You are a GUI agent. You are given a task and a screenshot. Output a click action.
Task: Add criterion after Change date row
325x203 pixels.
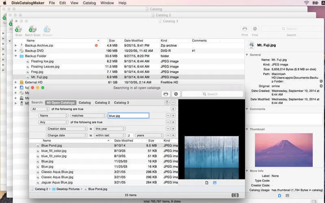pyautogui.click(x=173, y=135)
